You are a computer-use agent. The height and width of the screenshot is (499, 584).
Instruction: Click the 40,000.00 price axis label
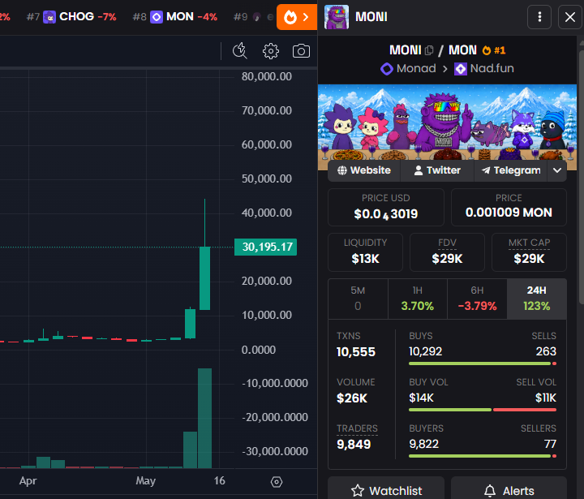tap(266, 213)
